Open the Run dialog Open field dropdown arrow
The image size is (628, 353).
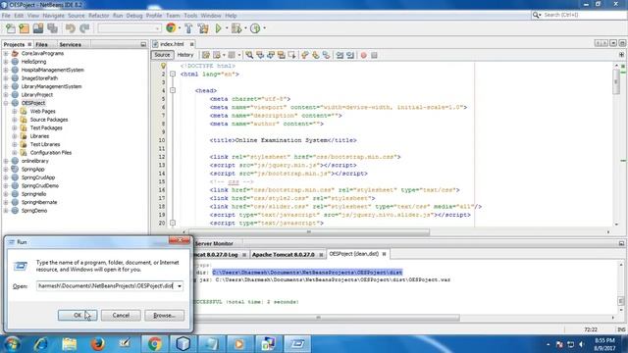179,285
